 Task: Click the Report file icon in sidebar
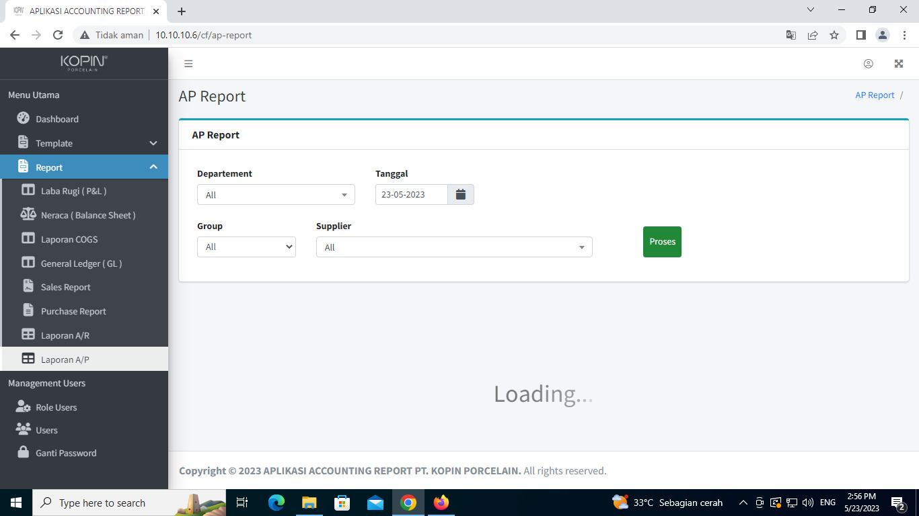point(23,167)
